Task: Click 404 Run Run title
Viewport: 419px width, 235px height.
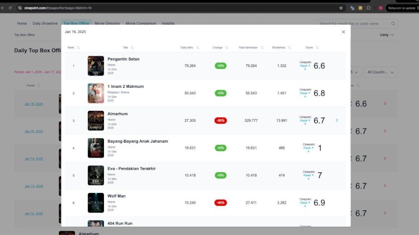Action: 120,223
